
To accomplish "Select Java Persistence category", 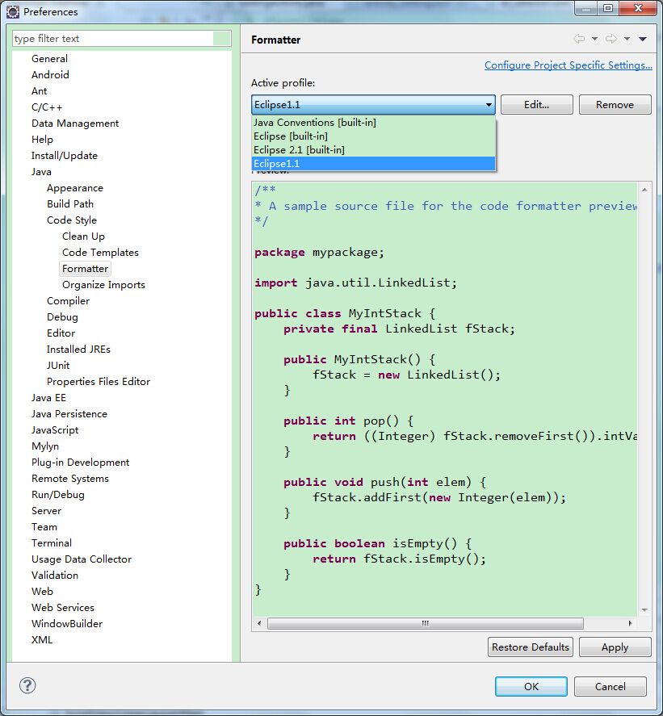I will click(x=69, y=414).
